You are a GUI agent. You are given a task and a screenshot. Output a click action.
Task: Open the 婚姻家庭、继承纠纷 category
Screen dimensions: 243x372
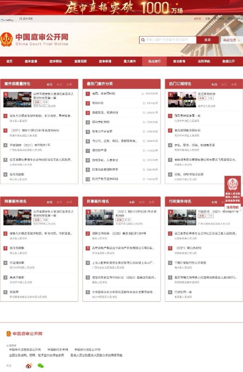coord(105,113)
